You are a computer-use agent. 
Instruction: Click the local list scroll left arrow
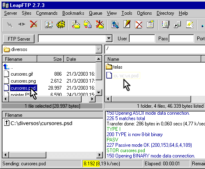coord(6,99)
